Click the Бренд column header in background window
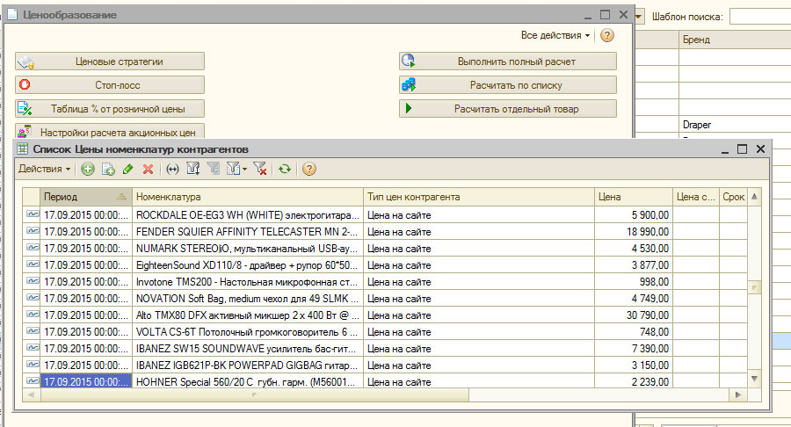791x427 pixels. pos(735,40)
